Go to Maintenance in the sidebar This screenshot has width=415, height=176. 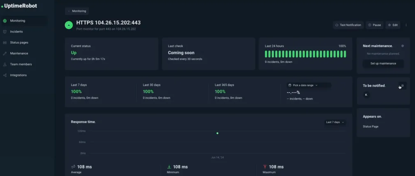[19, 53]
